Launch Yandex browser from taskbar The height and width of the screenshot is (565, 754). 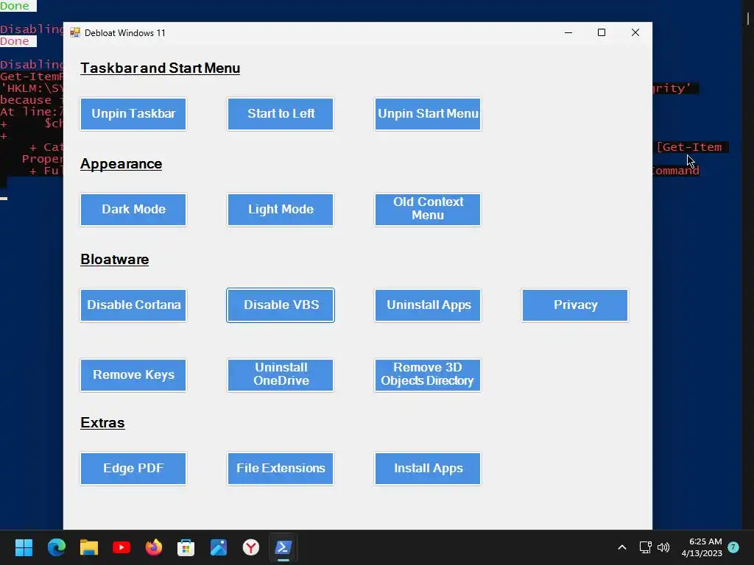coord(251,547)
